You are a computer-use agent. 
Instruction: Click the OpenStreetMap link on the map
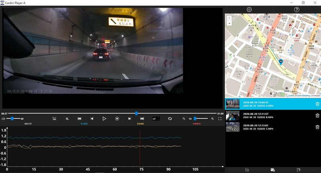[304, 96]
